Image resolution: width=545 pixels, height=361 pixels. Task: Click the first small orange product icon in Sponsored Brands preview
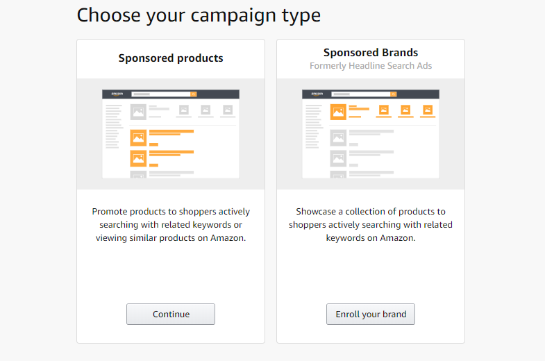[384, 110]
